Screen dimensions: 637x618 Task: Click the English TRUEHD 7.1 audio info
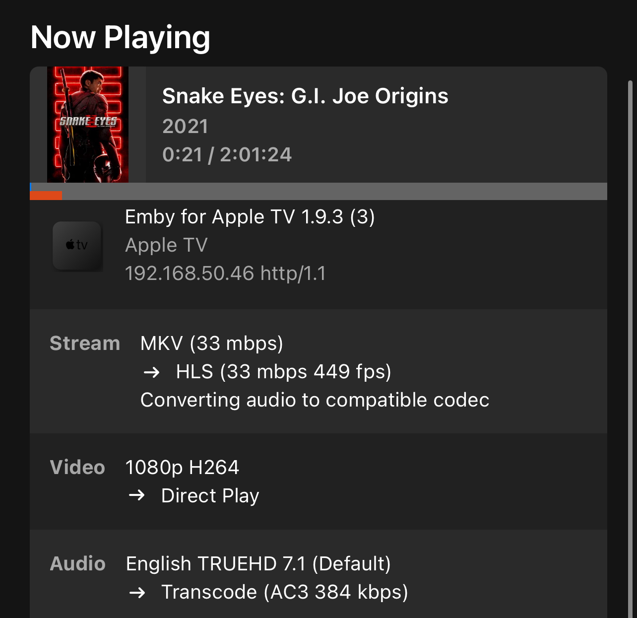258,563
